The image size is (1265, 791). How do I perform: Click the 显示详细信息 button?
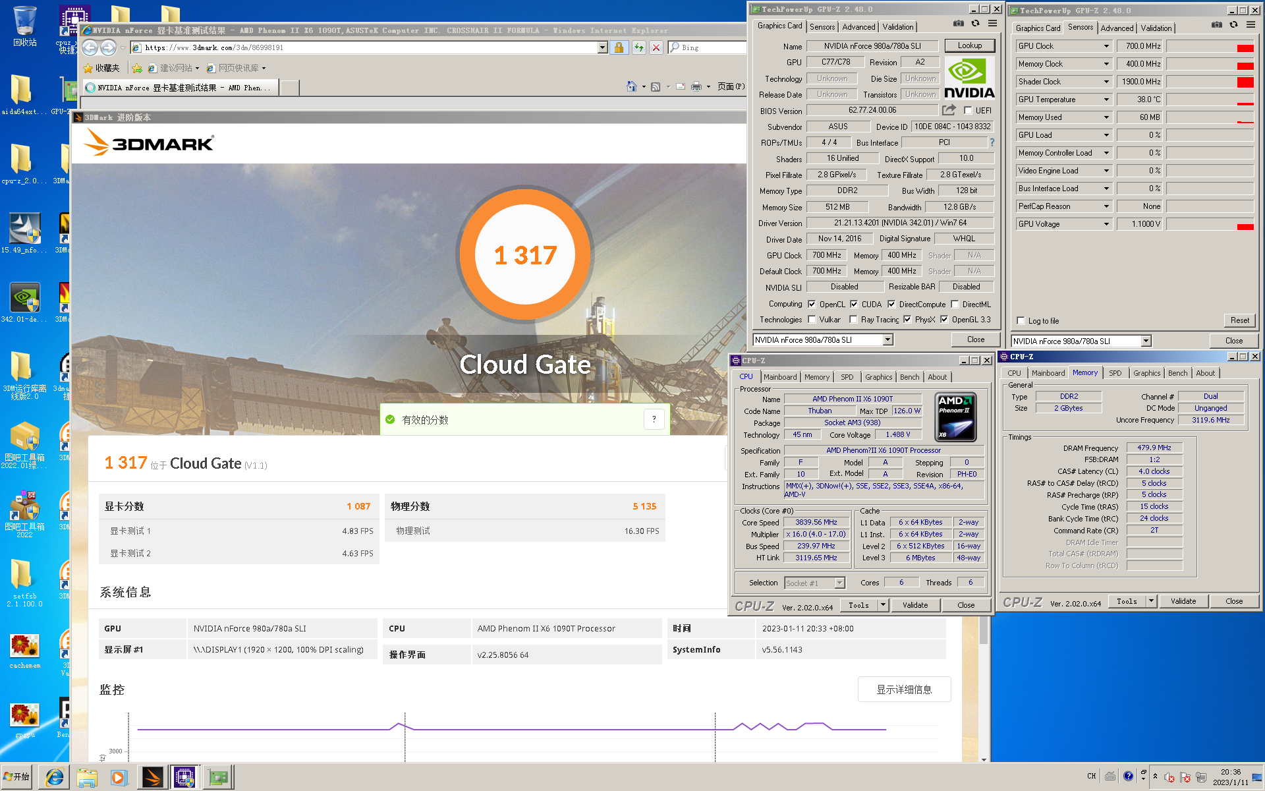pos(904,689)
